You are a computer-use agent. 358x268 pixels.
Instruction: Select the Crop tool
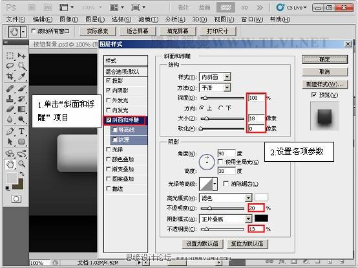[10, 76]
